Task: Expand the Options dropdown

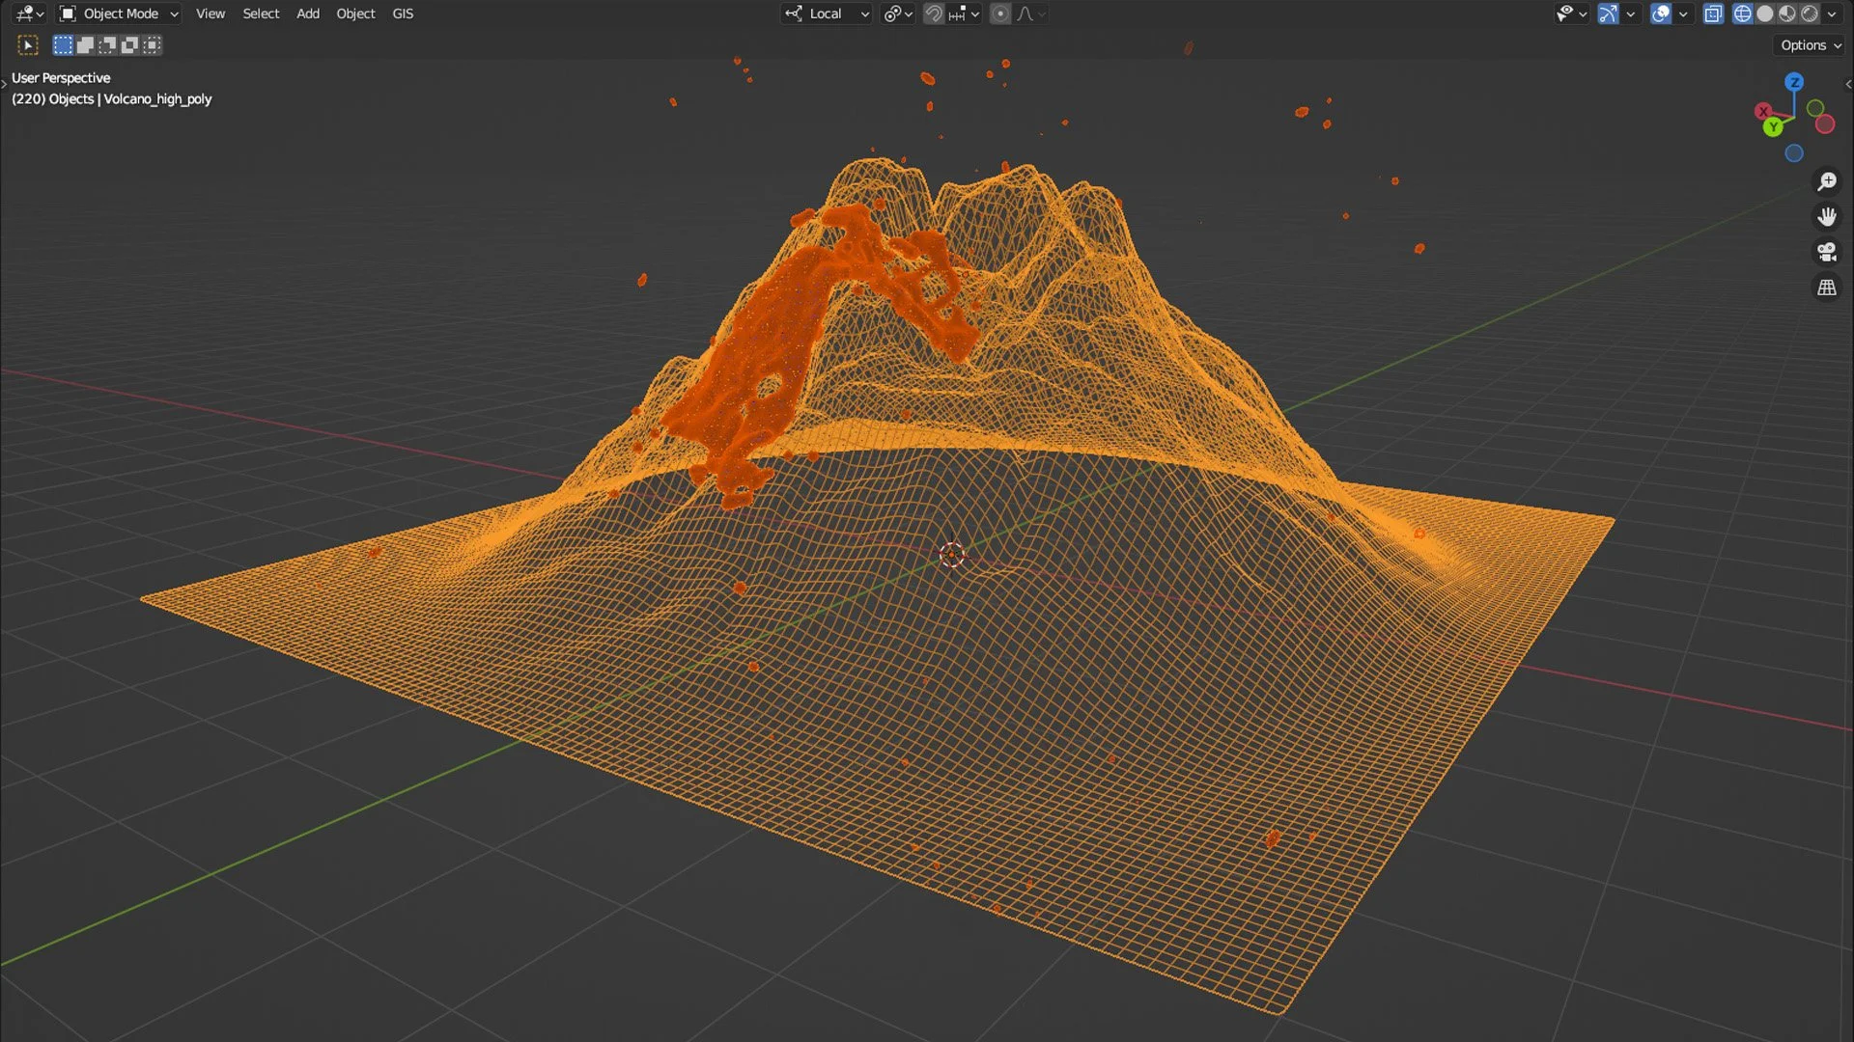Action: (1811, 45)
